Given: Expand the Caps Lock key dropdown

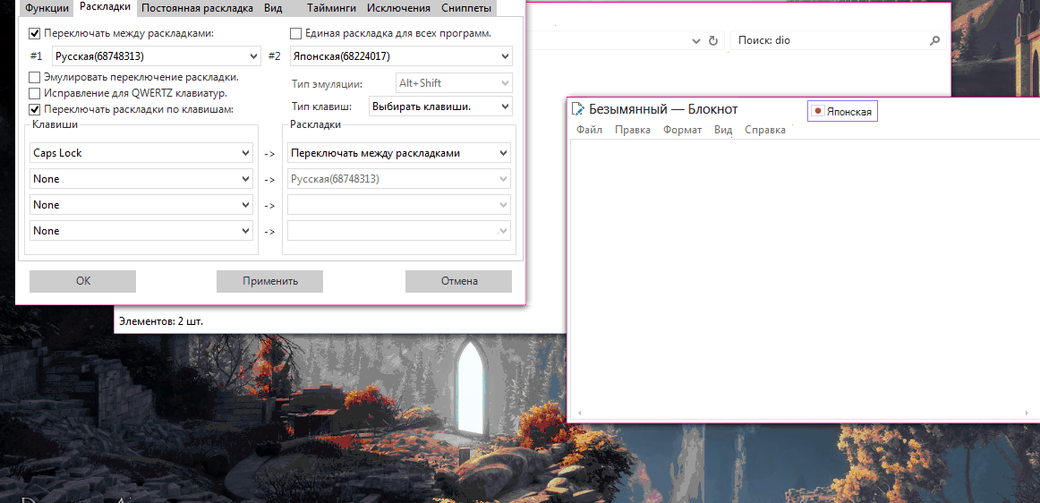Looking at the screenshot, I should pyautogui.click(x=141, y=153).
